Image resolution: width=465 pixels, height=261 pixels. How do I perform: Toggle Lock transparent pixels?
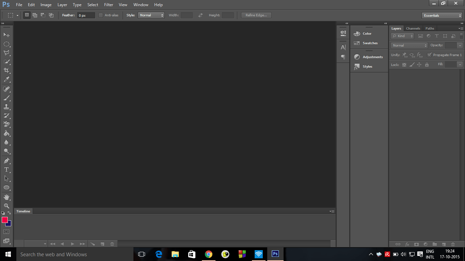pos(404,65)
